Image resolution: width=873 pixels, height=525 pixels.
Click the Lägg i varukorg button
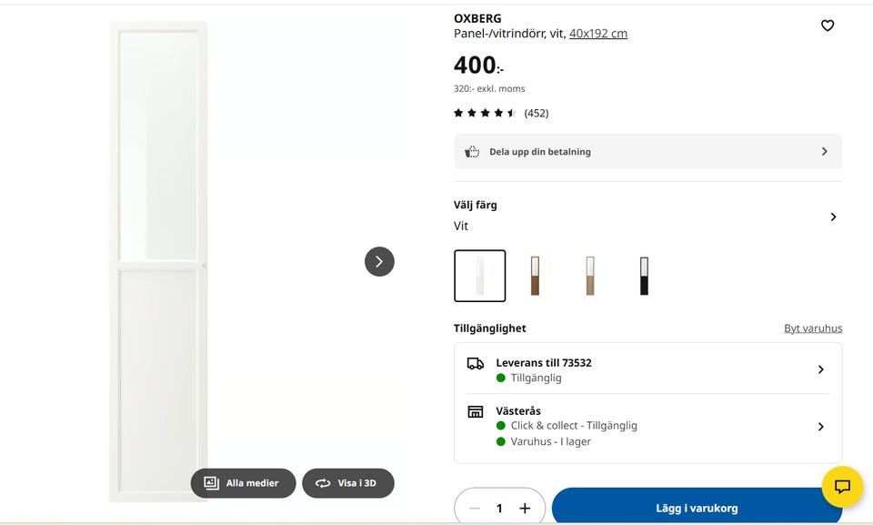pos(697,508)
